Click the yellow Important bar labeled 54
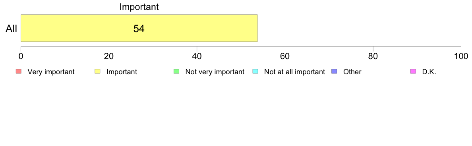 [139, 28]
